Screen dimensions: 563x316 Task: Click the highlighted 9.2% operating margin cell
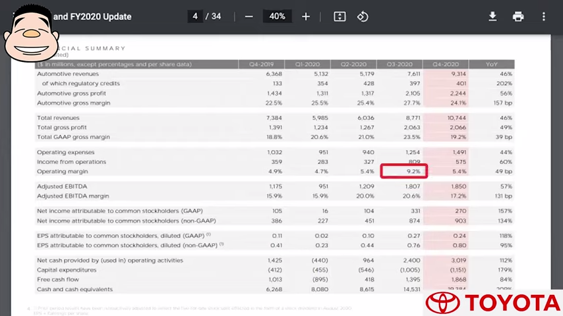404,171
